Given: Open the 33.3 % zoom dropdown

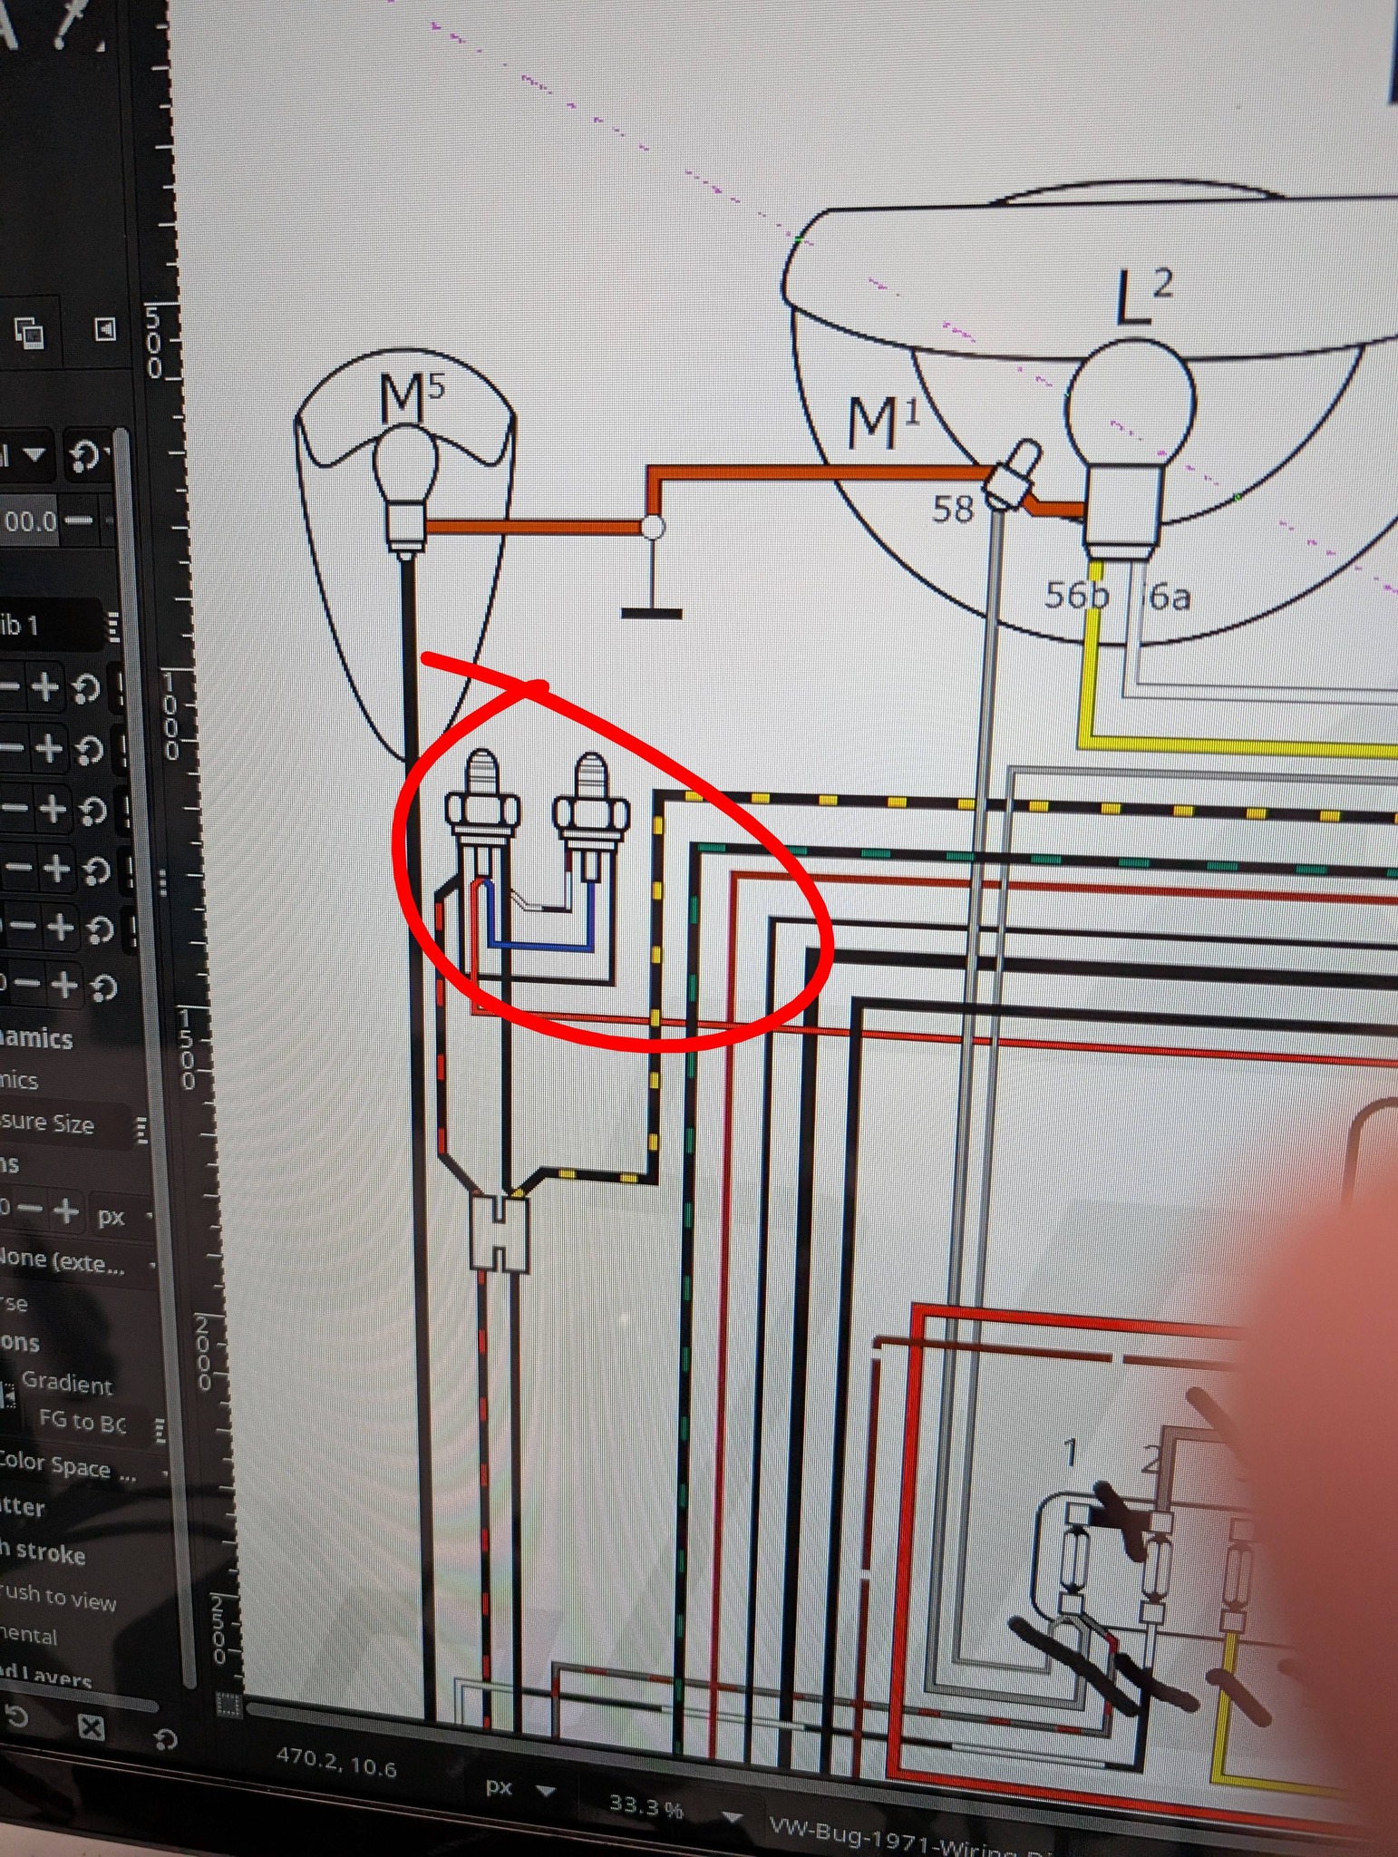Looking at the screenshot, I should [673, 1808].
